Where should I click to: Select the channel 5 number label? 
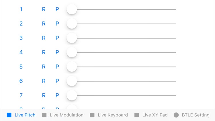click(21, 67)
